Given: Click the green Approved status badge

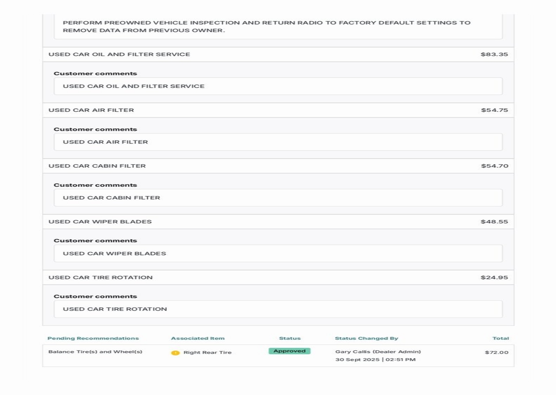Looking at the screenshot, I should pyautogui.click(x=289, y=351).
